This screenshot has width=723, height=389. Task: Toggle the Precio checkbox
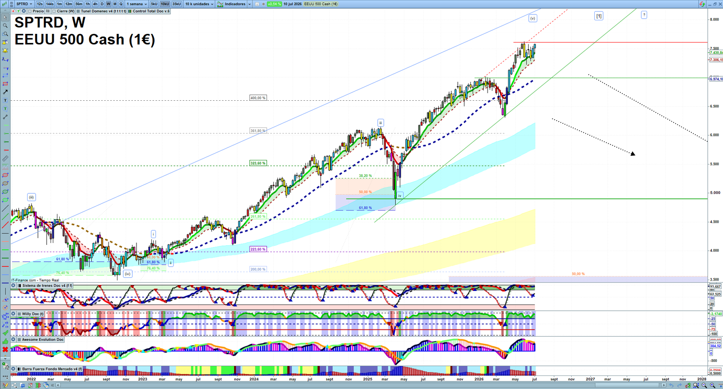tap(30, 11)
